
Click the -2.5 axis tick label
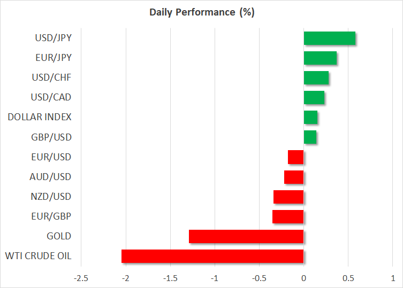point(81,278)
